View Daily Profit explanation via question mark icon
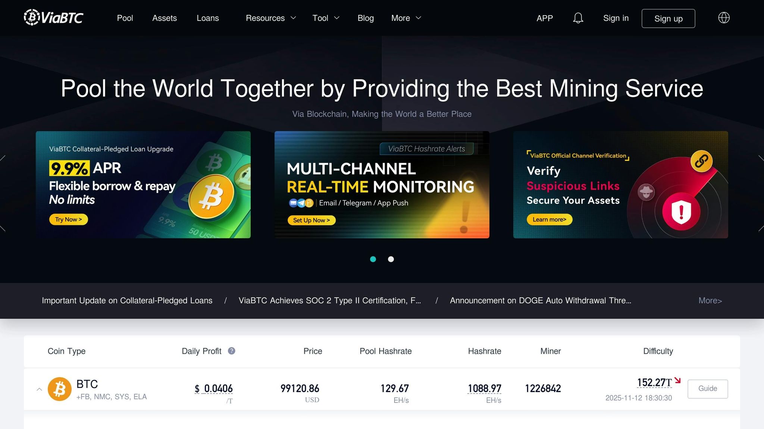Image resolution: width=764 pixels, height=429 pixels. click(231, 350)
